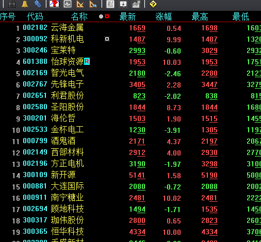The image size is (261, 242).
Task: Select stock 方正电机
Action: 67,164
